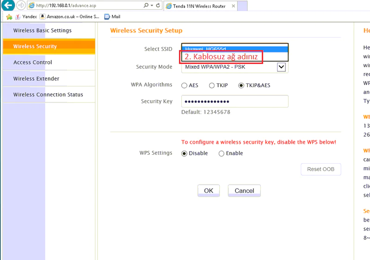
Task: Select the TKIP&AES algorithm radio button
Action: (x=241, y=86)
